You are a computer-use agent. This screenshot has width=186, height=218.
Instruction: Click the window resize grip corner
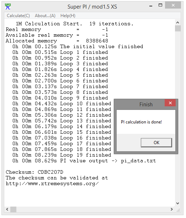pyautogui.click(x=178, y=210)
